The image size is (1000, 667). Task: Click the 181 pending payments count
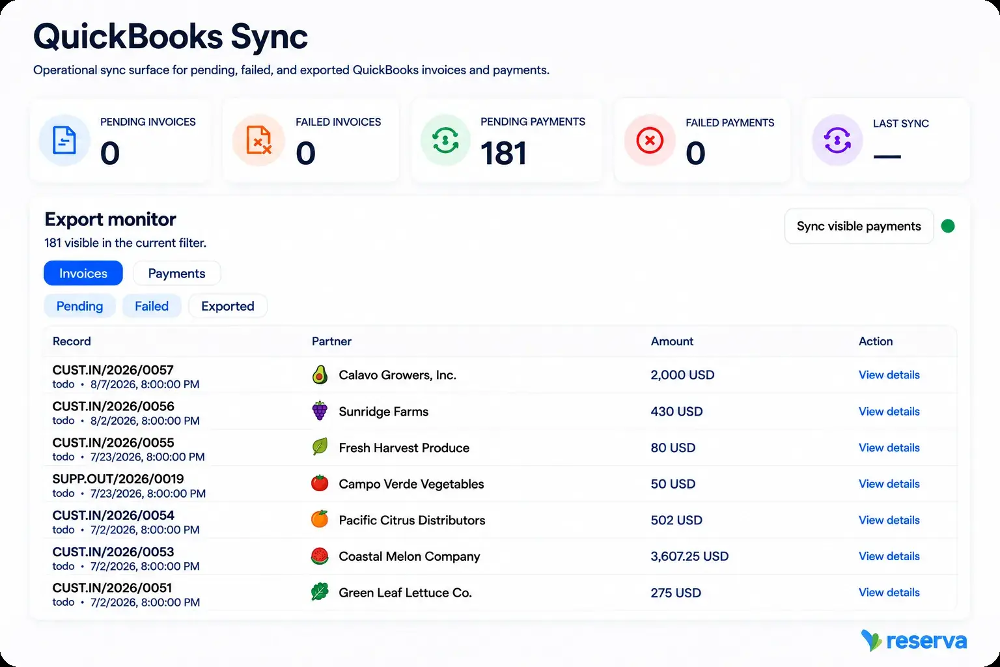coord(503,153)
